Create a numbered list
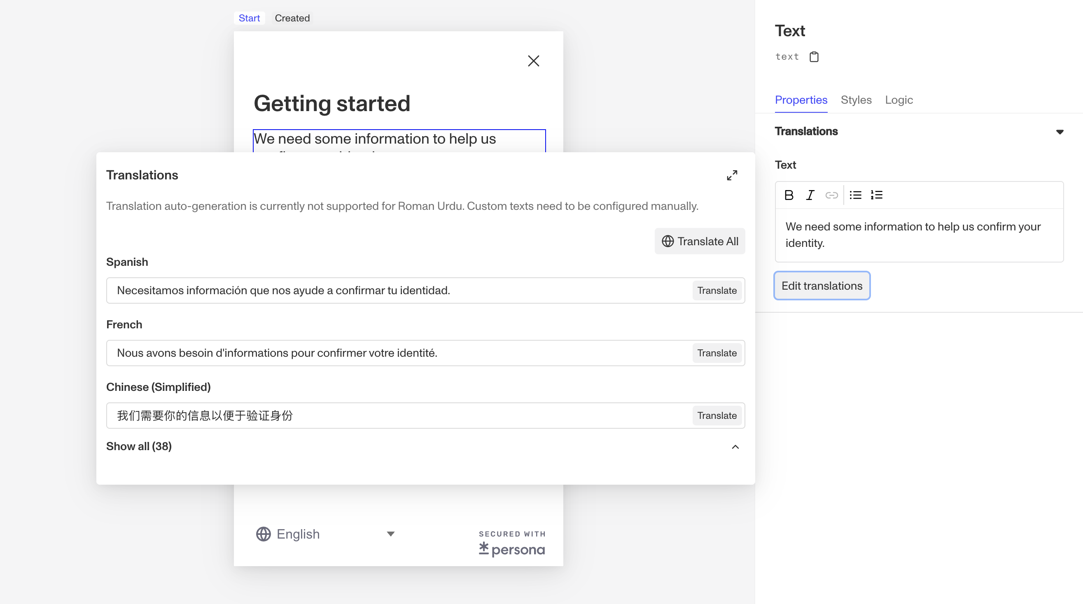Screen dimensions: 1083x604 [x=877, y=195]
